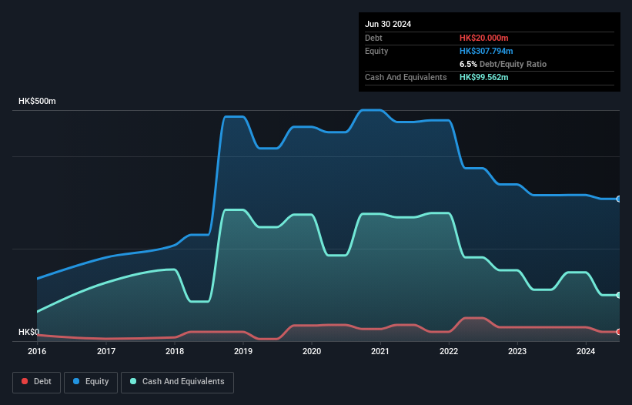The width and height of the screenshot is (632, 405).
Task: Click the blue Equity legend dot
Action: 76,381
